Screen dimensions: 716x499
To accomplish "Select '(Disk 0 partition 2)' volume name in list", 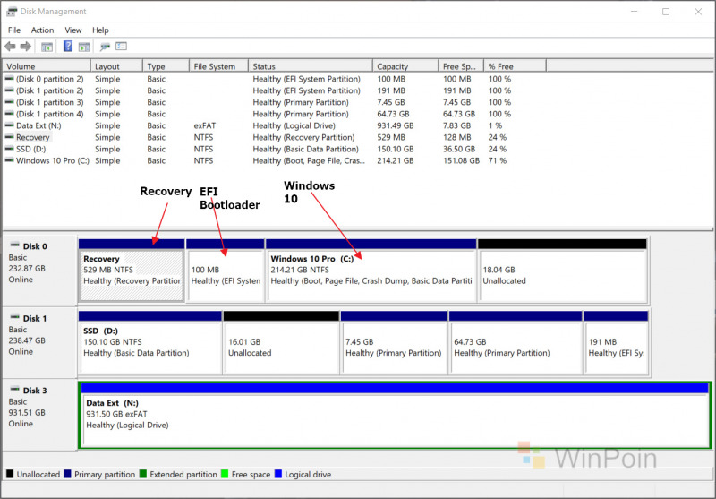I will pyautogui.click(x=50, y=79).
